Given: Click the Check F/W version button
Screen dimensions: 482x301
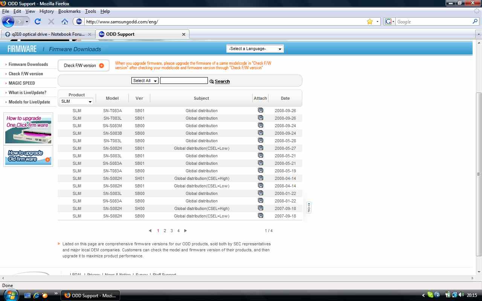Looking at the screenshot, I should 84,65.
